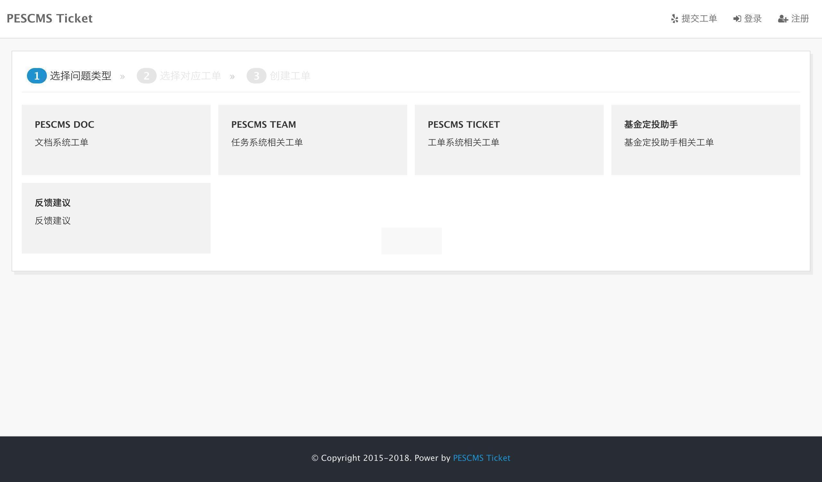
Task: Open the 登录 login link
Action: [x=753, y=19]
